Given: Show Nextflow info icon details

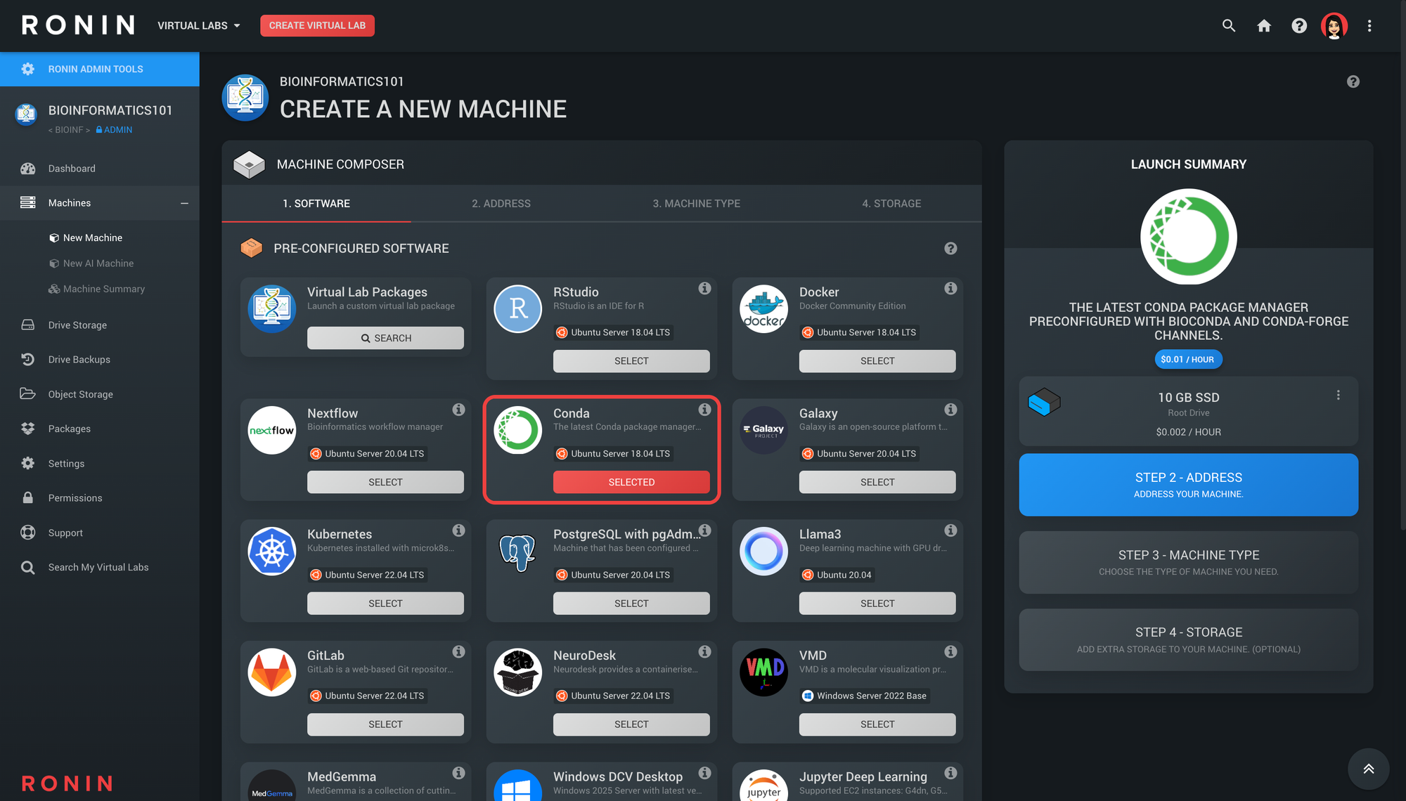Looking at the screenshot, I should pos(458,410).
